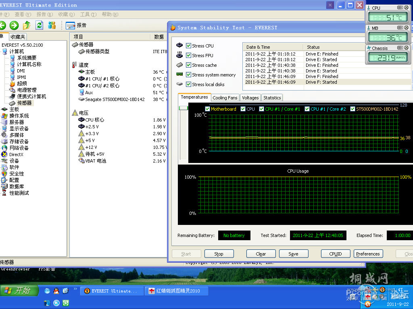Viewport: 413px width, 309px height.
Task: Click the Clear button
Action: click(261, 254)
